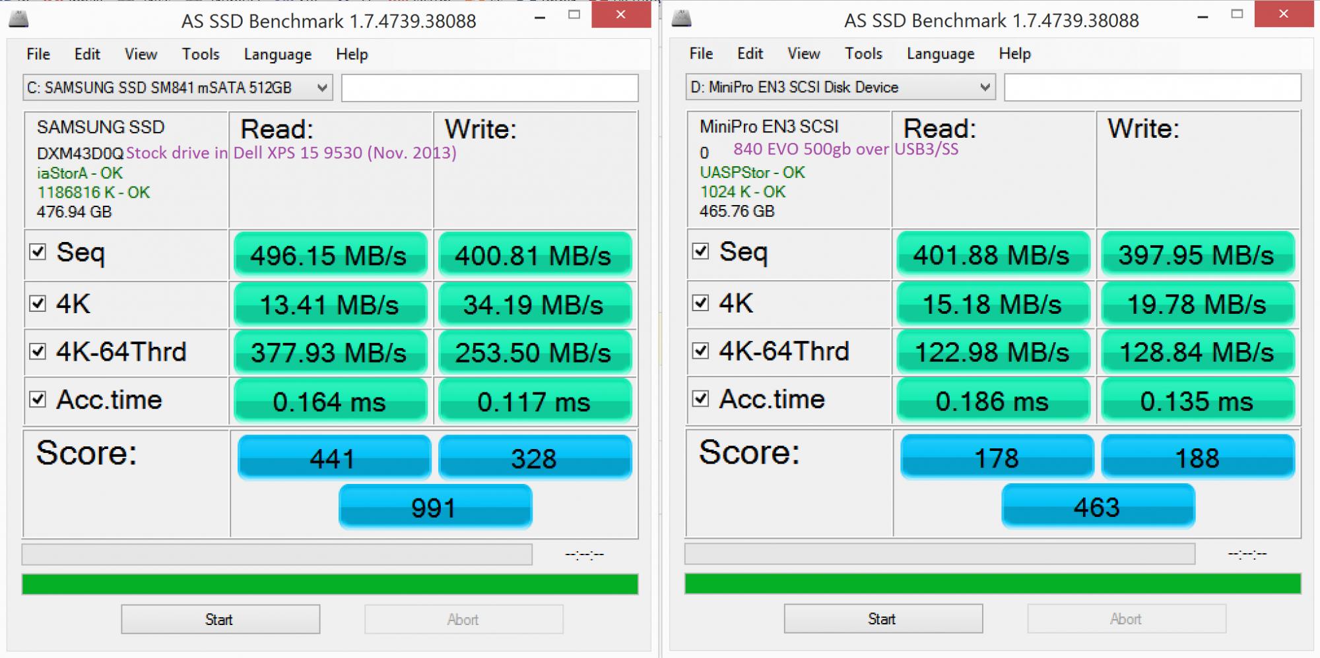
Task: Click access time read 0.164 ms
Action: pyautogui.click(x=331, y=401)
